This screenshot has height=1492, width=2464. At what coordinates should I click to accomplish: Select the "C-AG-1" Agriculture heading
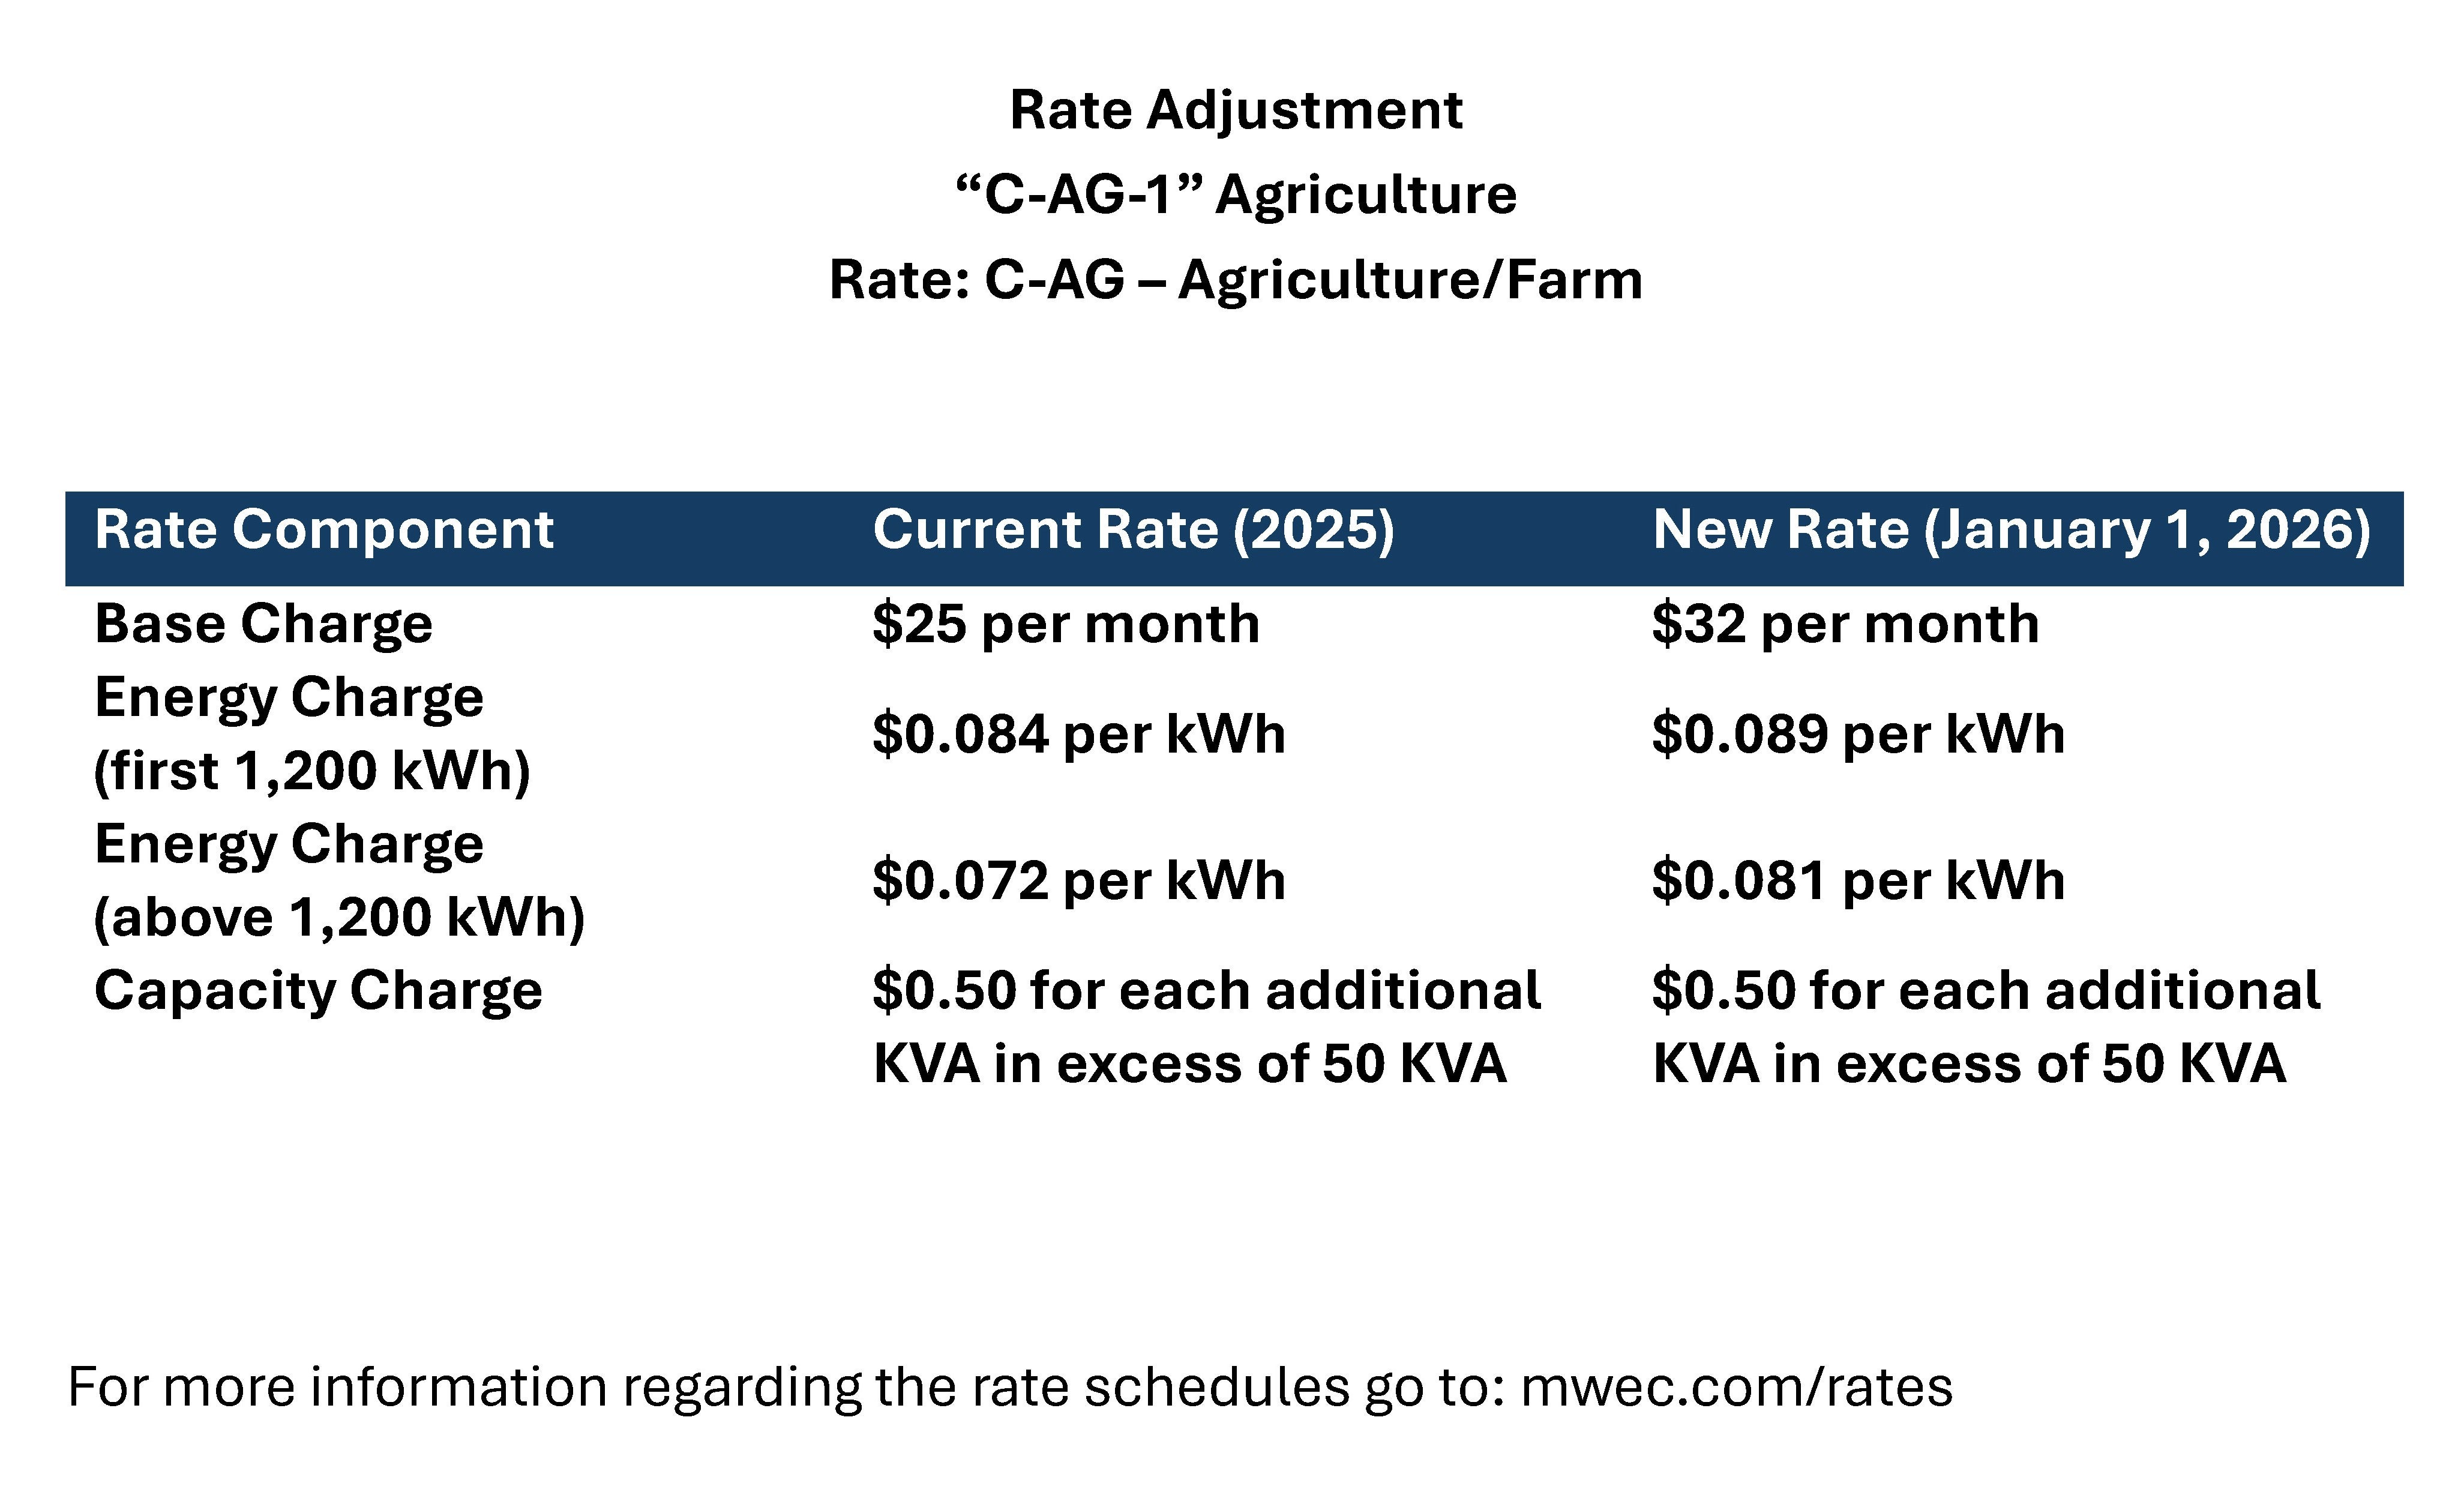1236,194
